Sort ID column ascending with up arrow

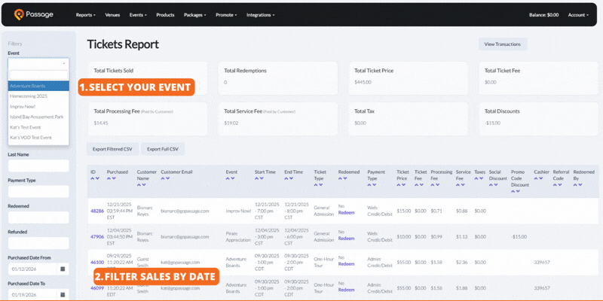(x=93, y=178)
